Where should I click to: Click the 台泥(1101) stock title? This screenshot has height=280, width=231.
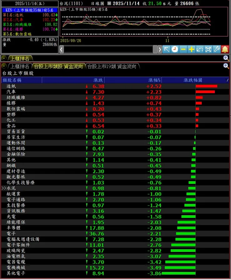(x=71, y=3)
